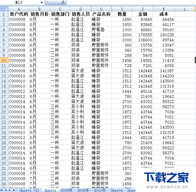Select row 20 header
The width and height of the screenshot is (196, 192).
coord(4,112)
